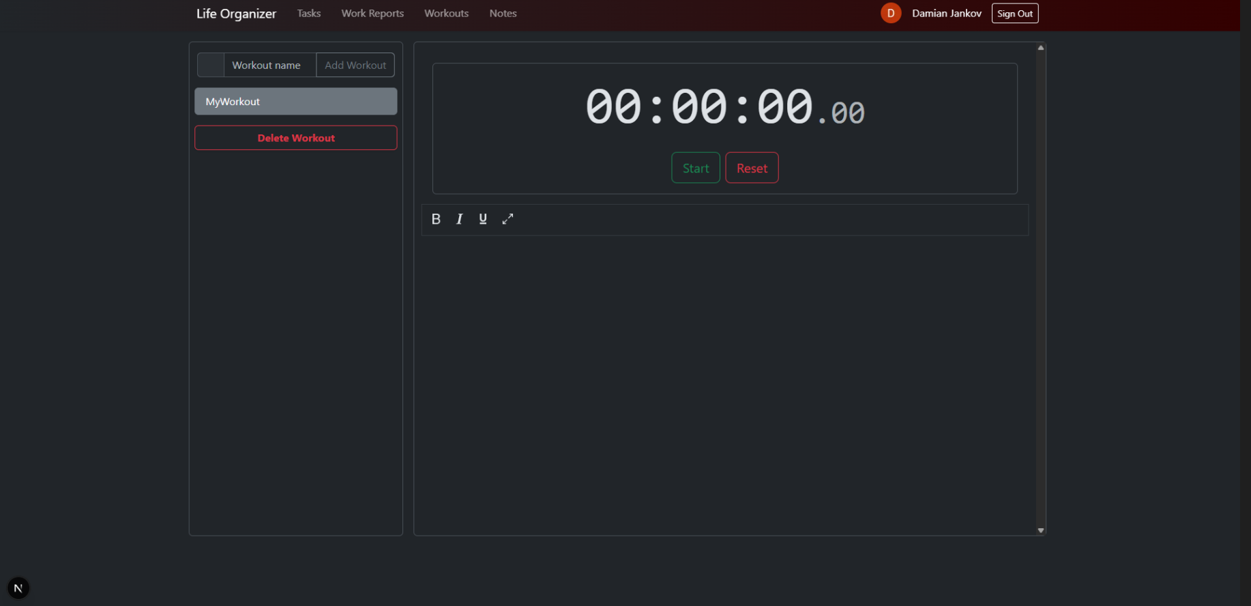Open the Work Reports page

point(372,13)
